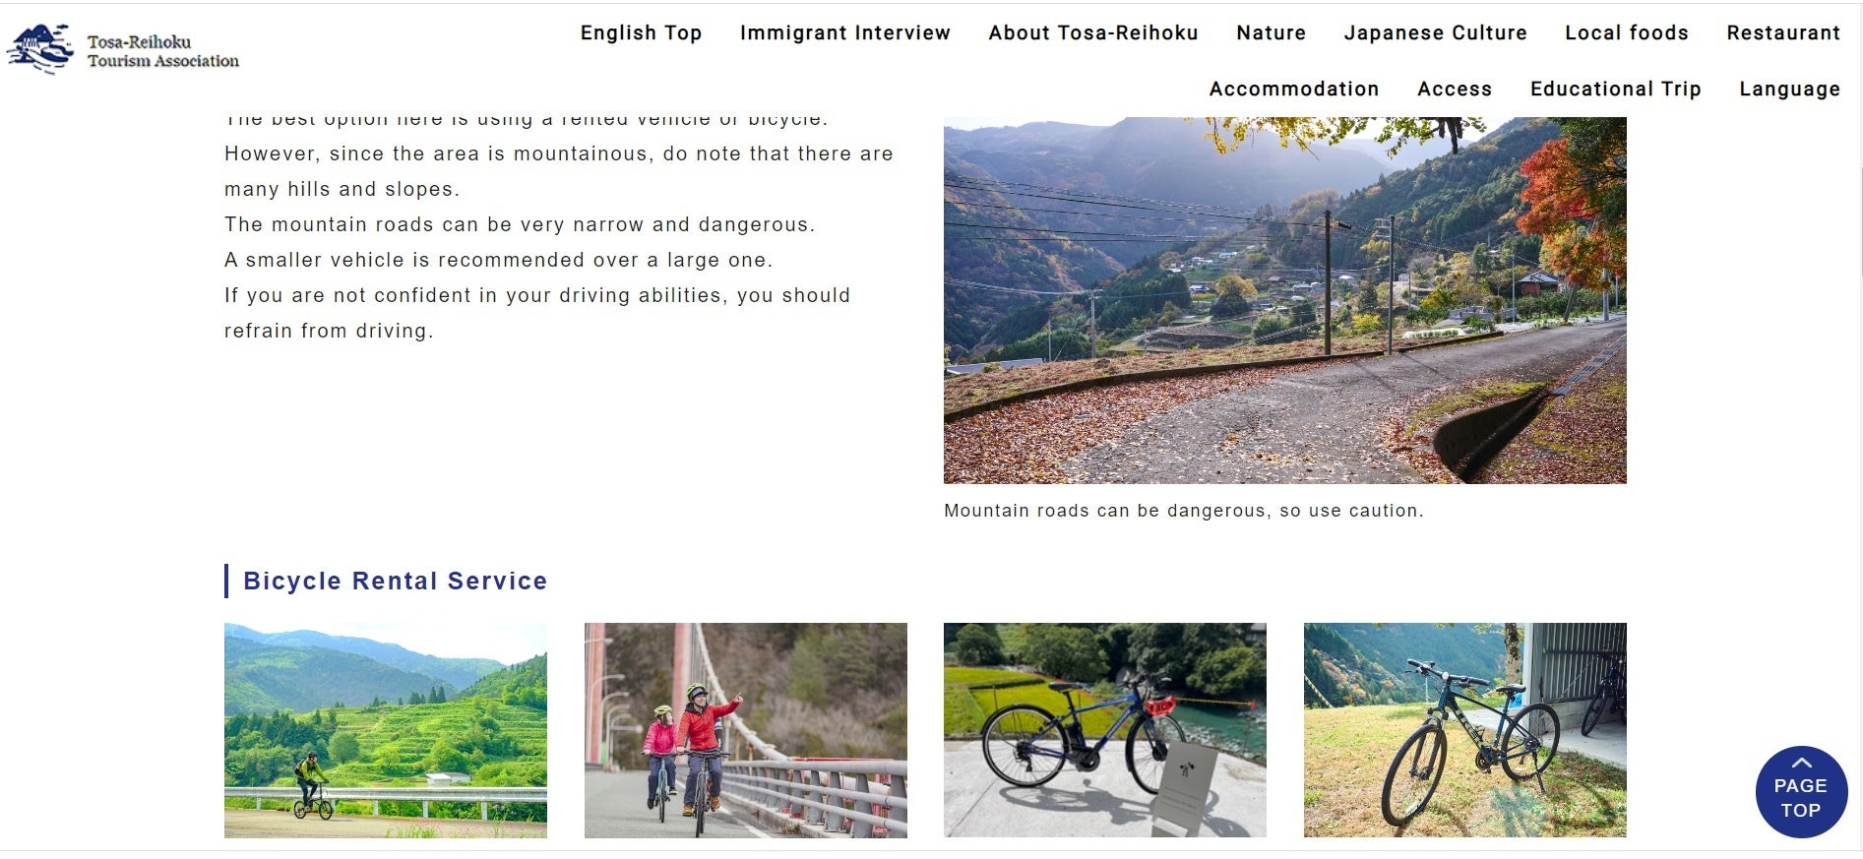Viewport: 1863px width, 859px height.
Task: Click the mountain roads caution caption
Action: pos(1184,511)
